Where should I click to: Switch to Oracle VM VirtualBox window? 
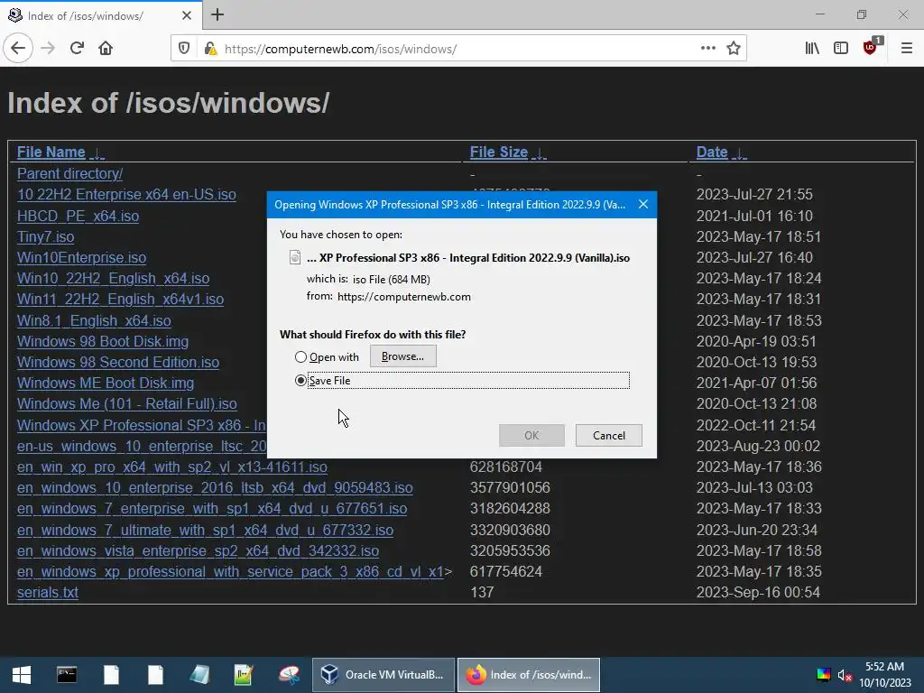coord(383,675)
